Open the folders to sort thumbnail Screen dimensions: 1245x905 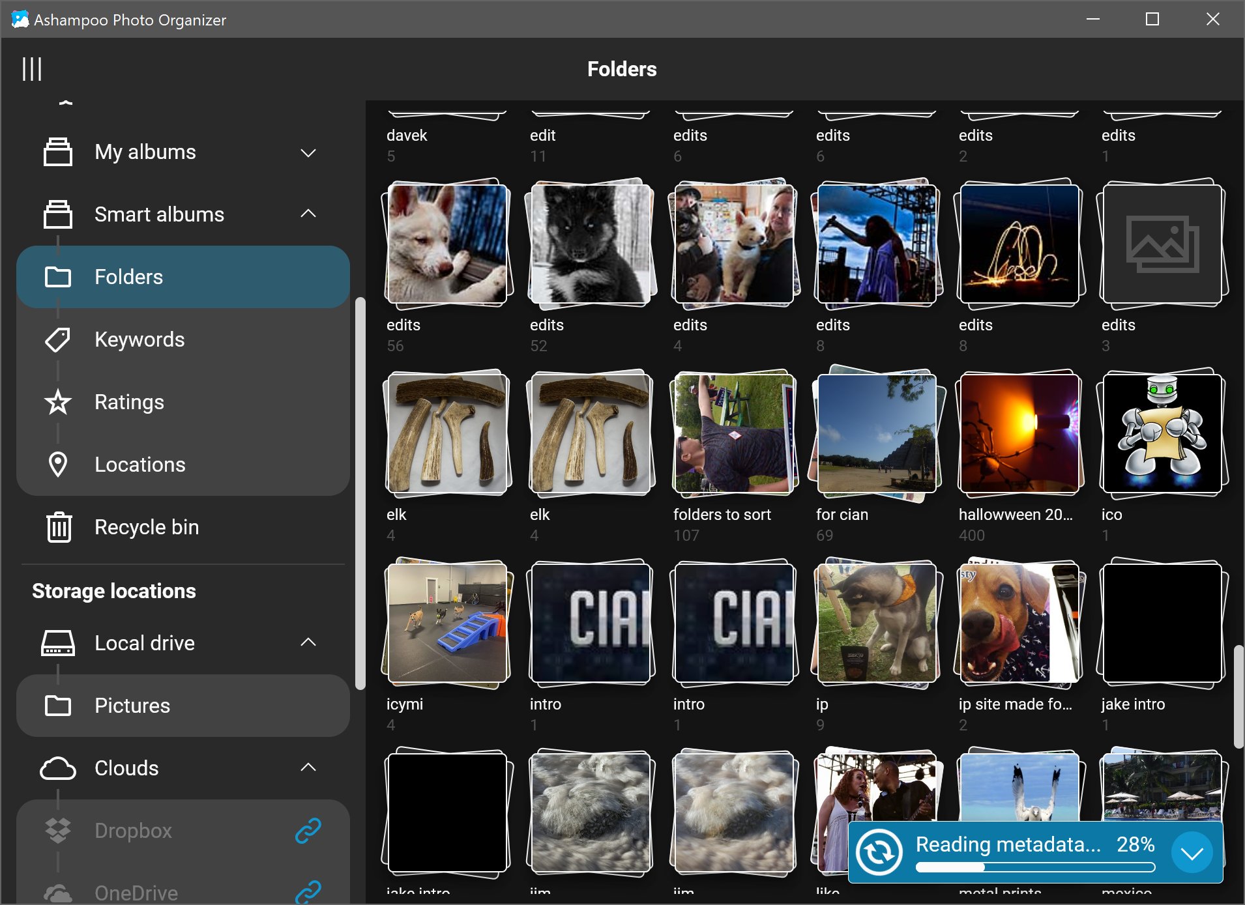(x=734, y=433)
